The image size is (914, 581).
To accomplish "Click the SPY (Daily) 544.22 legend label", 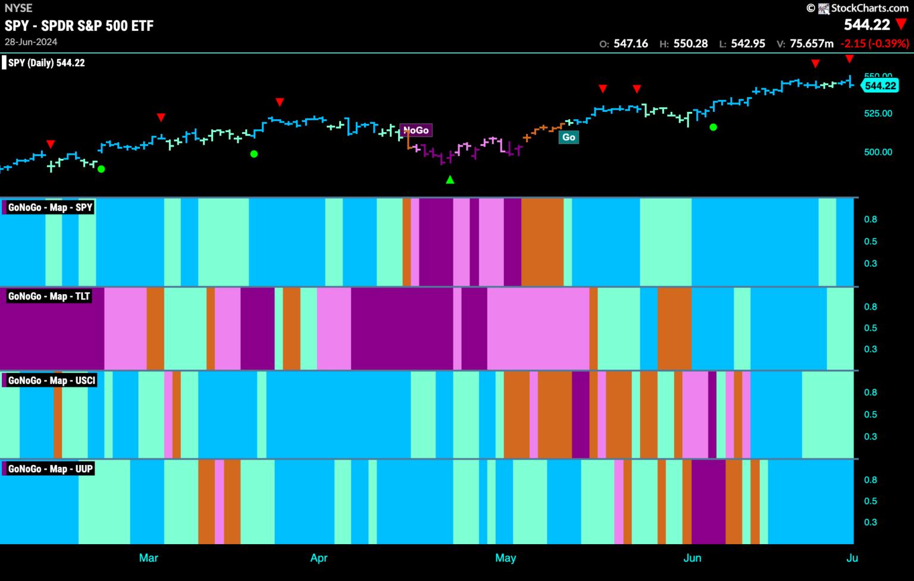I will pos(46,63).
